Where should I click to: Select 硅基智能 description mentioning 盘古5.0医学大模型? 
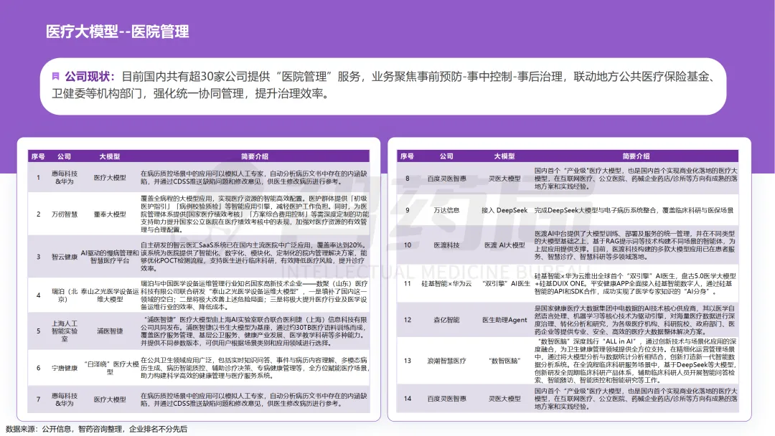(635, 283)
